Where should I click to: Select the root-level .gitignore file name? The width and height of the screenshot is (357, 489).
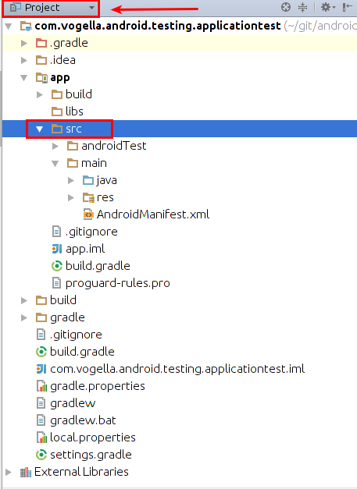point(76,335)
